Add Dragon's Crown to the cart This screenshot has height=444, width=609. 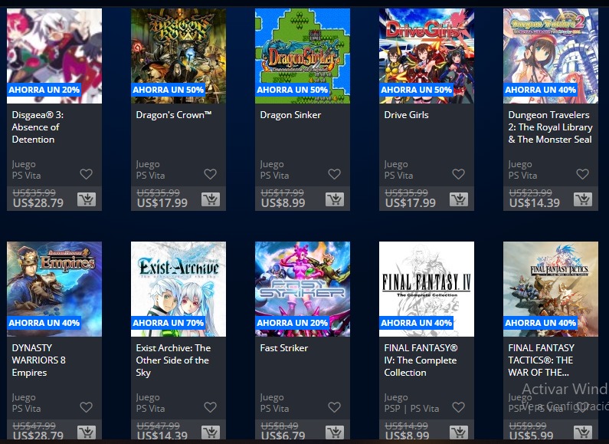[211, 199]
